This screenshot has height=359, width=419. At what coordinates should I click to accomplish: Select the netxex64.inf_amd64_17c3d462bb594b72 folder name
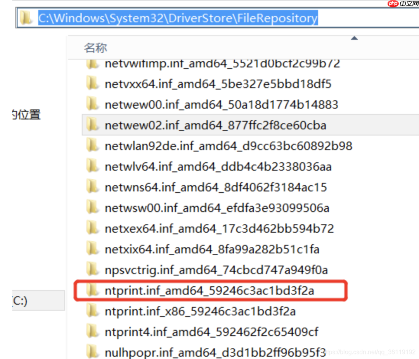219,228
